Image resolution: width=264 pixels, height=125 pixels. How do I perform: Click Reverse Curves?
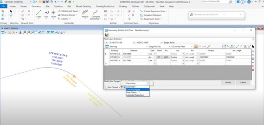pos(67,15)
